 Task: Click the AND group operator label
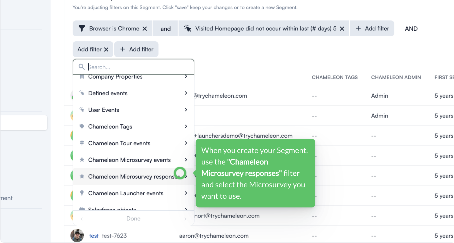pyautogui.click(x=411, y=29)
